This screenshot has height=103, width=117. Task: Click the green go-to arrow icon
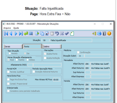[26, 34]
